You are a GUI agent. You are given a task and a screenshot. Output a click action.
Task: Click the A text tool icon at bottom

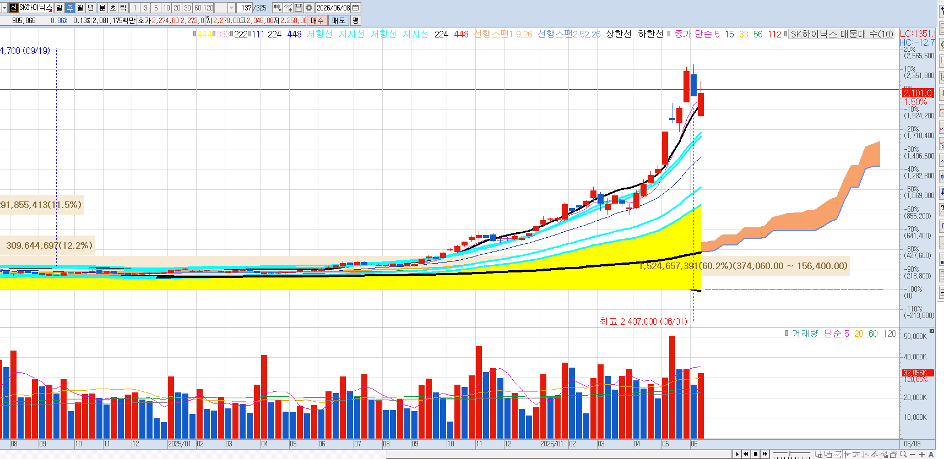pos(931,455)
